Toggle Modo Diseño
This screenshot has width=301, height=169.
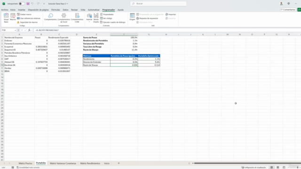96,18
